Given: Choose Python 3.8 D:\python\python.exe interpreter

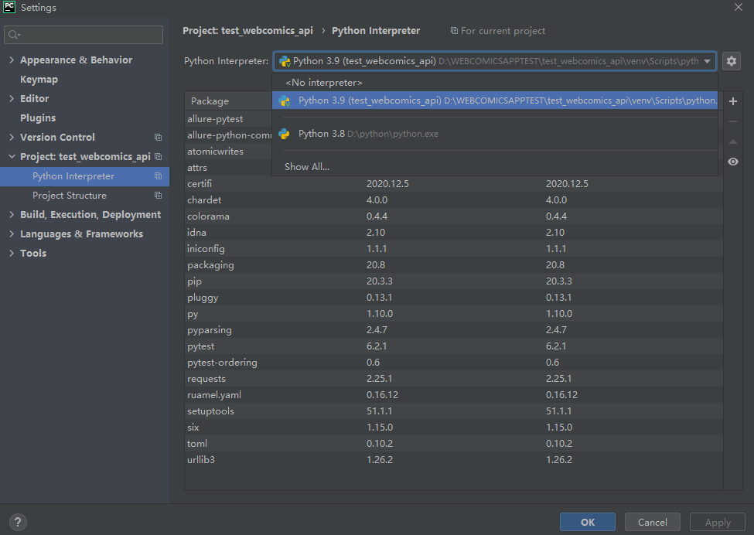Looking at the screenshot, I should point(495,134).
